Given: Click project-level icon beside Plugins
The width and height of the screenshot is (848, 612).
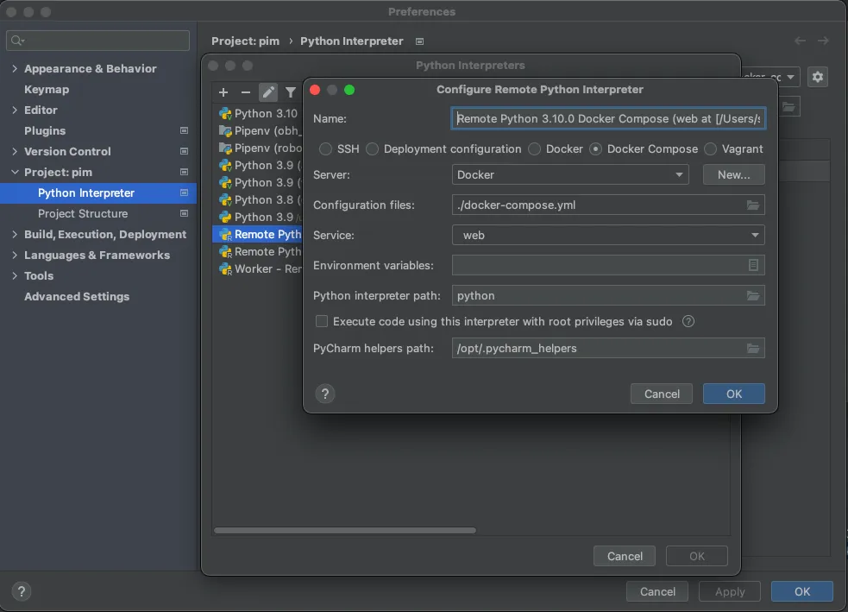Looking at the screenshot, I should tap(184, 130).
